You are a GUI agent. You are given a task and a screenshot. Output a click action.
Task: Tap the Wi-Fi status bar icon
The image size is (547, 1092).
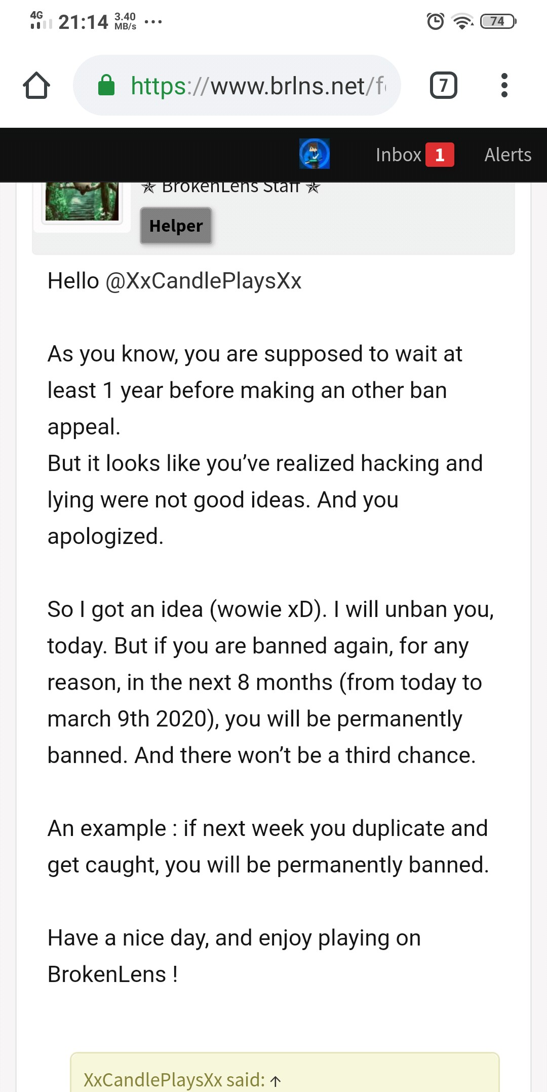[x=462, y=21]
